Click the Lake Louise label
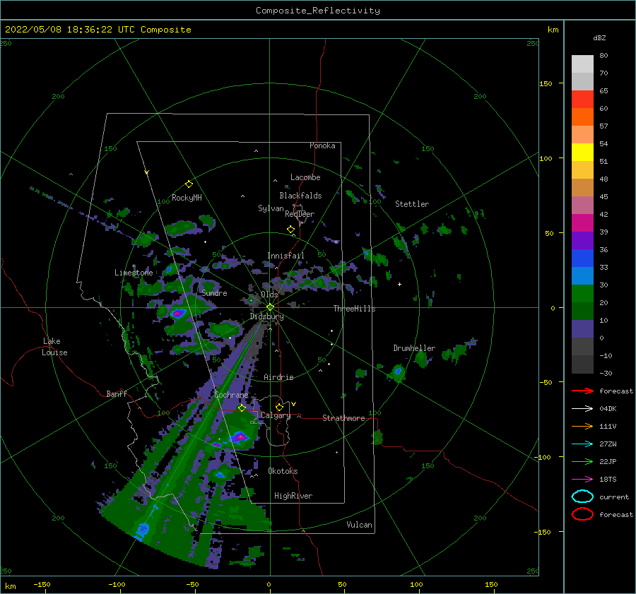 [x=54, y=347]
